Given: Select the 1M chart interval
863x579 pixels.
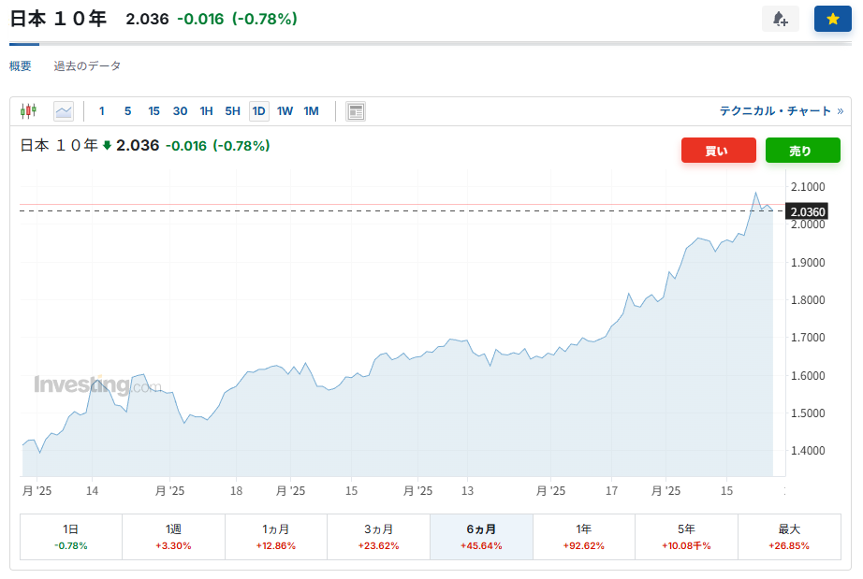Looking at the screenshot, I should click(x=311, y=111).
